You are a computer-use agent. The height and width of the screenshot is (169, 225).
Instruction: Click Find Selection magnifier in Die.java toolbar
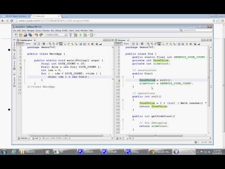pyautogui.click(x=148, y=44)
